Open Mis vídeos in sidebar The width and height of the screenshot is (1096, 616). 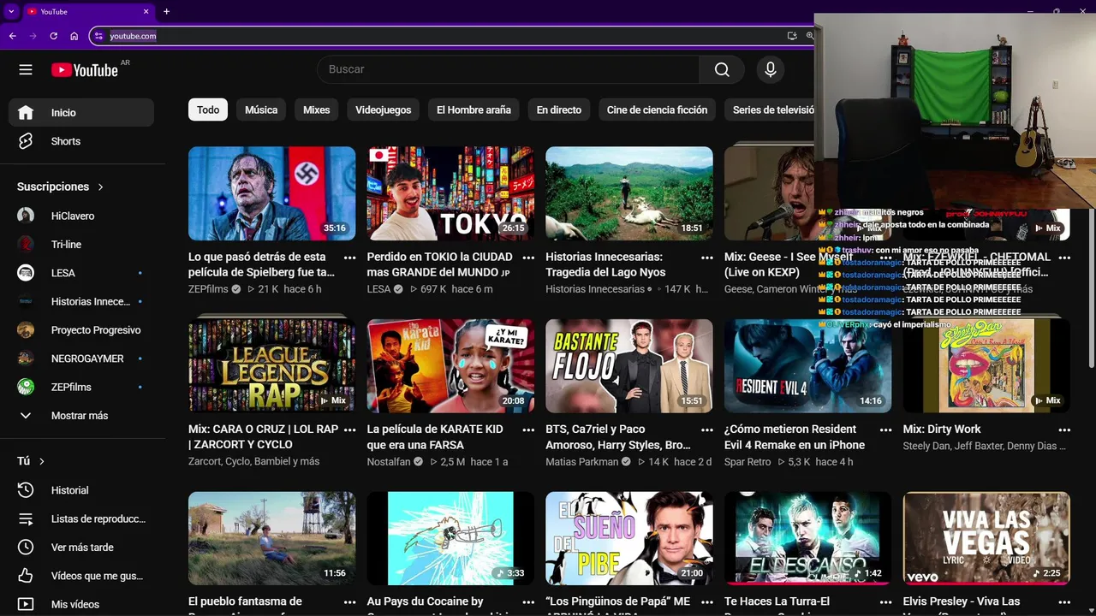[81, 604]
